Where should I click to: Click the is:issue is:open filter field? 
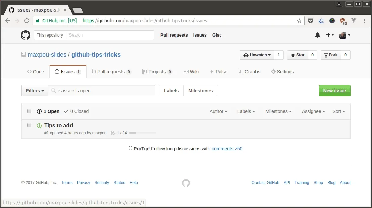pos(102,91)
